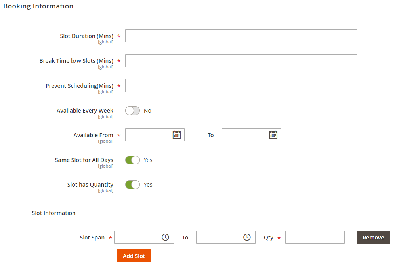The height and width of the screenshot is (264, 395).
Task: Click the slot Qty input box
Action: click(x=315, y=237)
